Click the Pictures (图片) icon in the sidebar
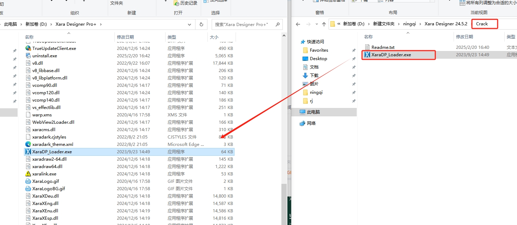517x225 pixels. [x=305, y=84]
